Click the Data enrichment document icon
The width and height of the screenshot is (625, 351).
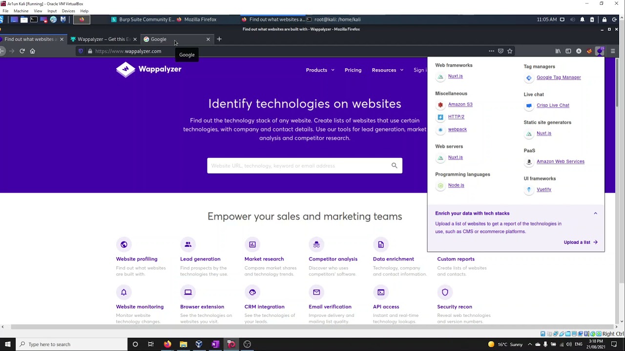[x=381, y=244]
